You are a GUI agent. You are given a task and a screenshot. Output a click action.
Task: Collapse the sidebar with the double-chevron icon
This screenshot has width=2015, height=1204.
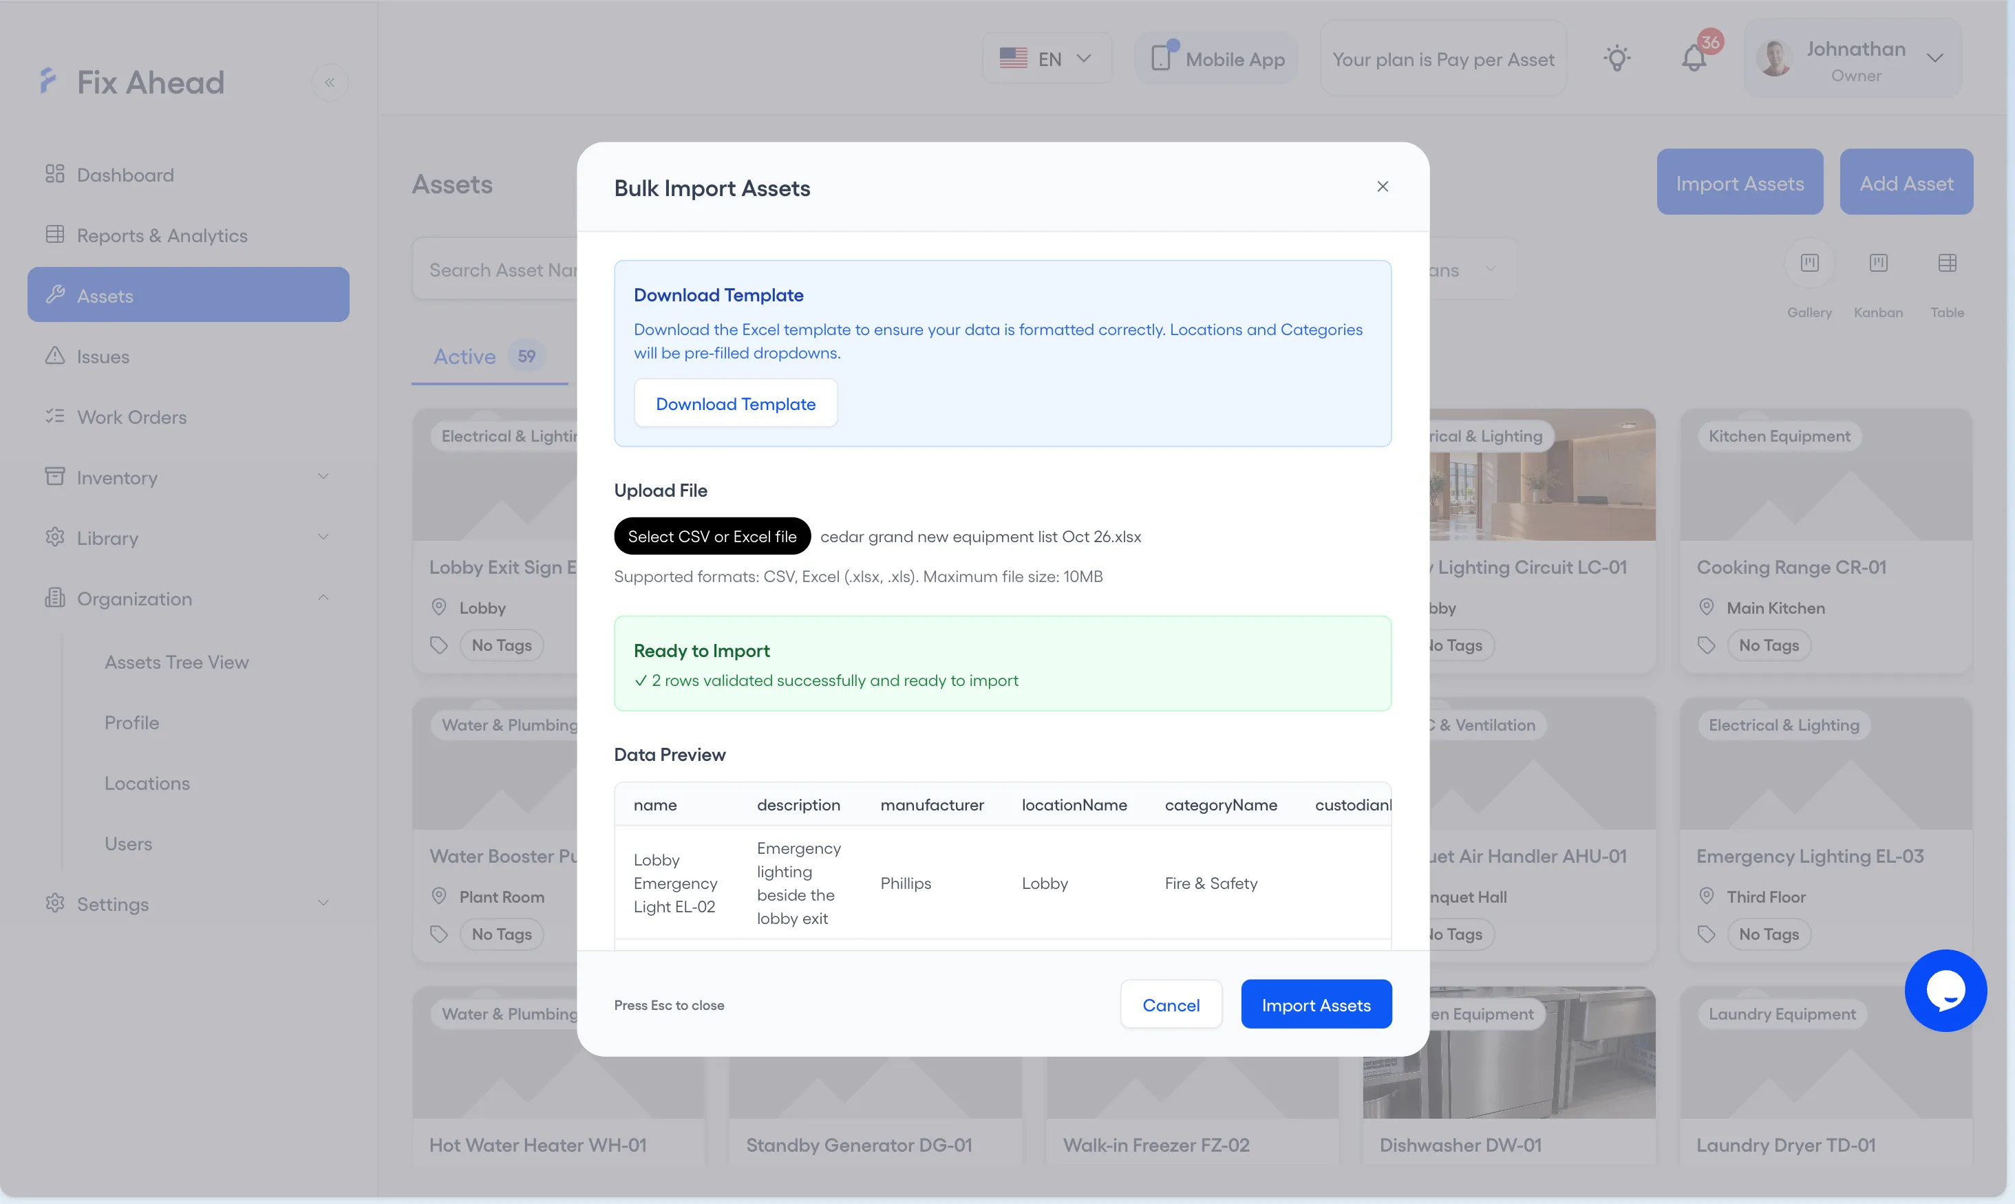click(x=330, y=82)
